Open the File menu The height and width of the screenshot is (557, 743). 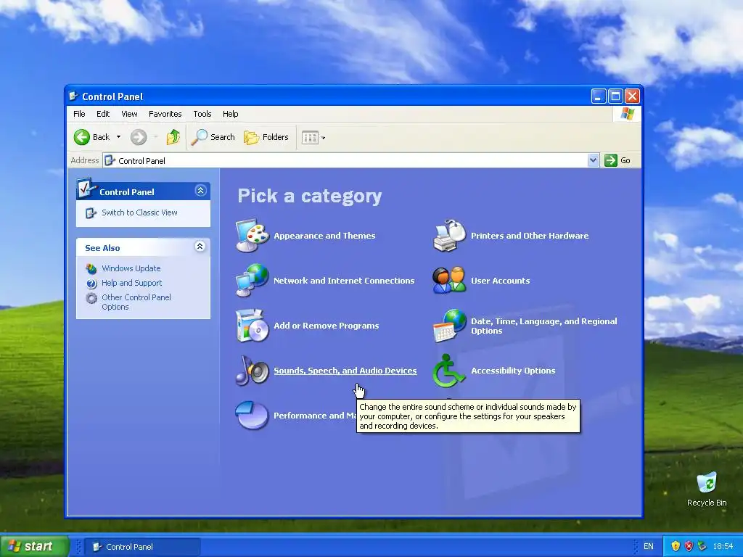[79, 114]
